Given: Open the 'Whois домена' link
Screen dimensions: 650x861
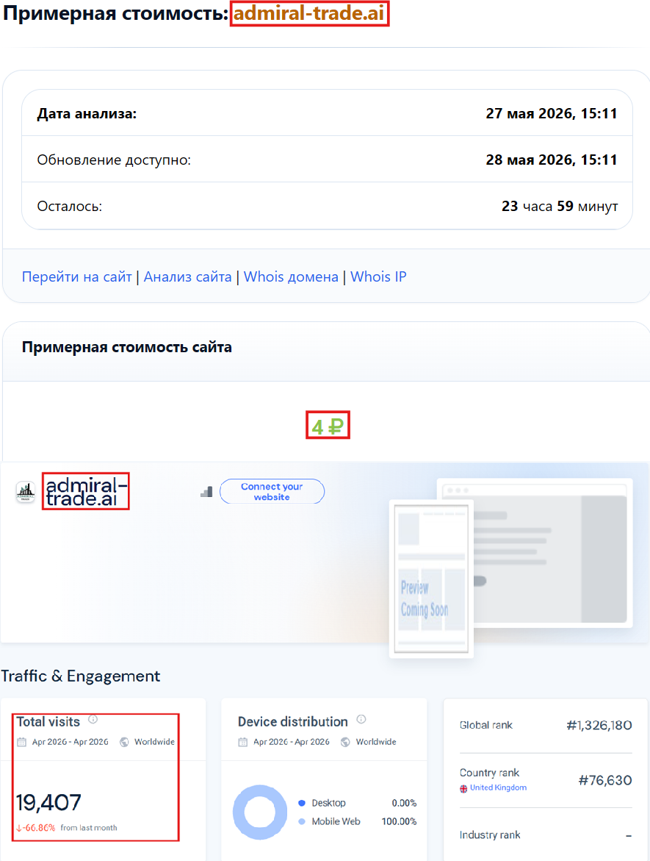Looking at the screenshot, I should [x=291, y=276].
